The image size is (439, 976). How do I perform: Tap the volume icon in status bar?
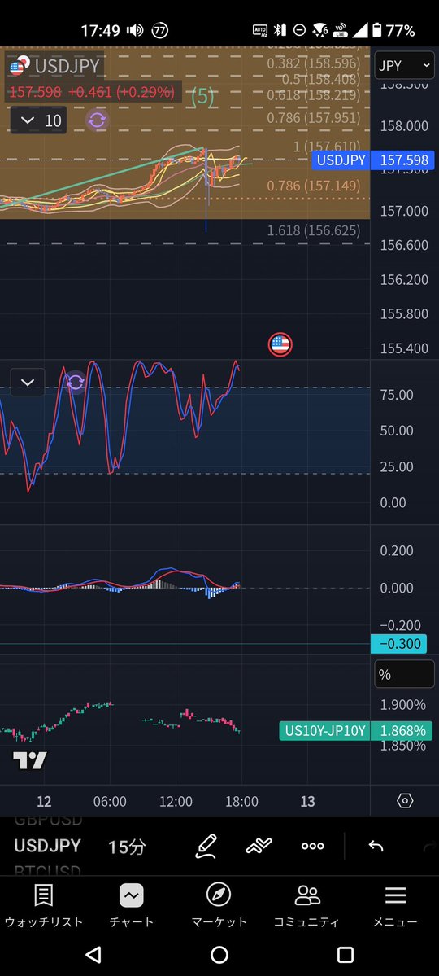click(x=135, y=30)
